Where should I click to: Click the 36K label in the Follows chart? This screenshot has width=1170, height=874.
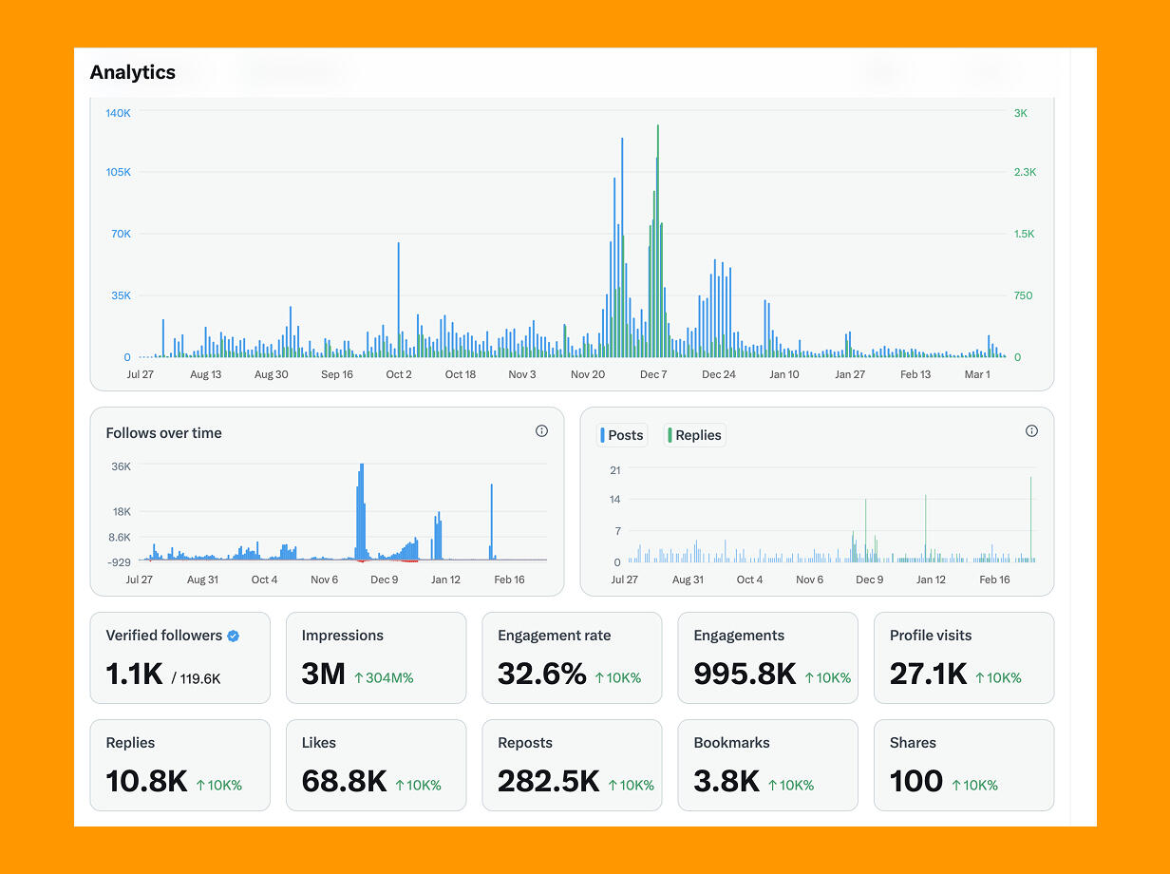coord(122,466)
